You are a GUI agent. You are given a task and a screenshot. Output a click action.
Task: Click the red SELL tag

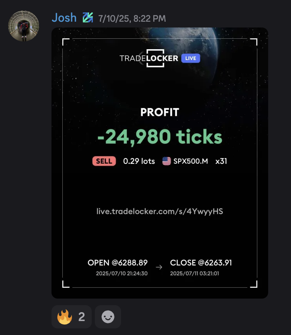[x=104, y=161]
